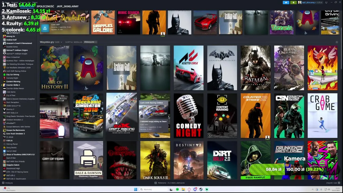Collapse the Wszystkie gry section arrow at right

point(337,42)
